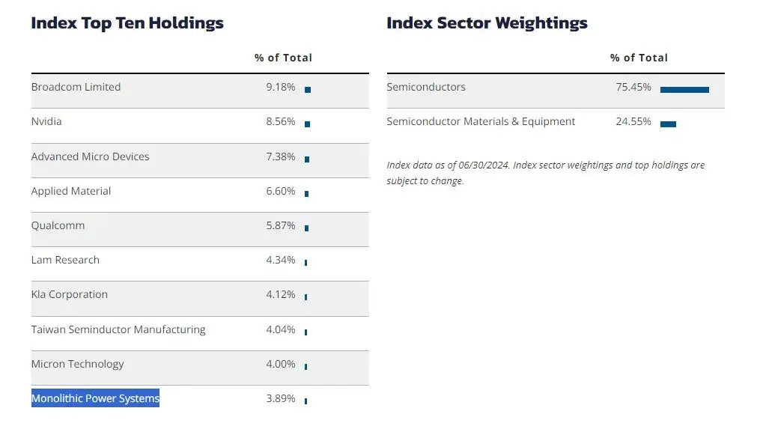Click the Broadcom Limited holding name

click(x=76, y=87)
